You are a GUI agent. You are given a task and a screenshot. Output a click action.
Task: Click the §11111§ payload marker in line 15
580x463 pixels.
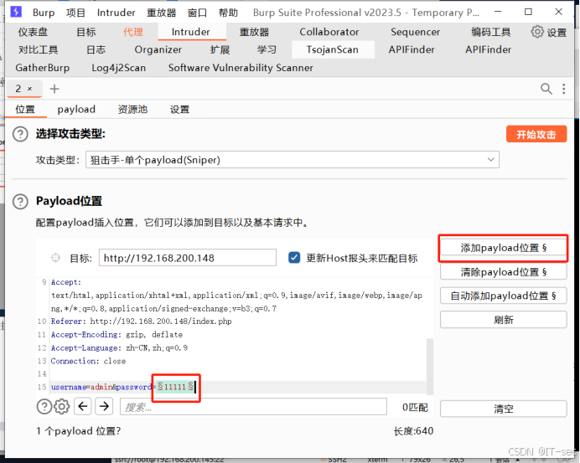[x=176, y=387]
